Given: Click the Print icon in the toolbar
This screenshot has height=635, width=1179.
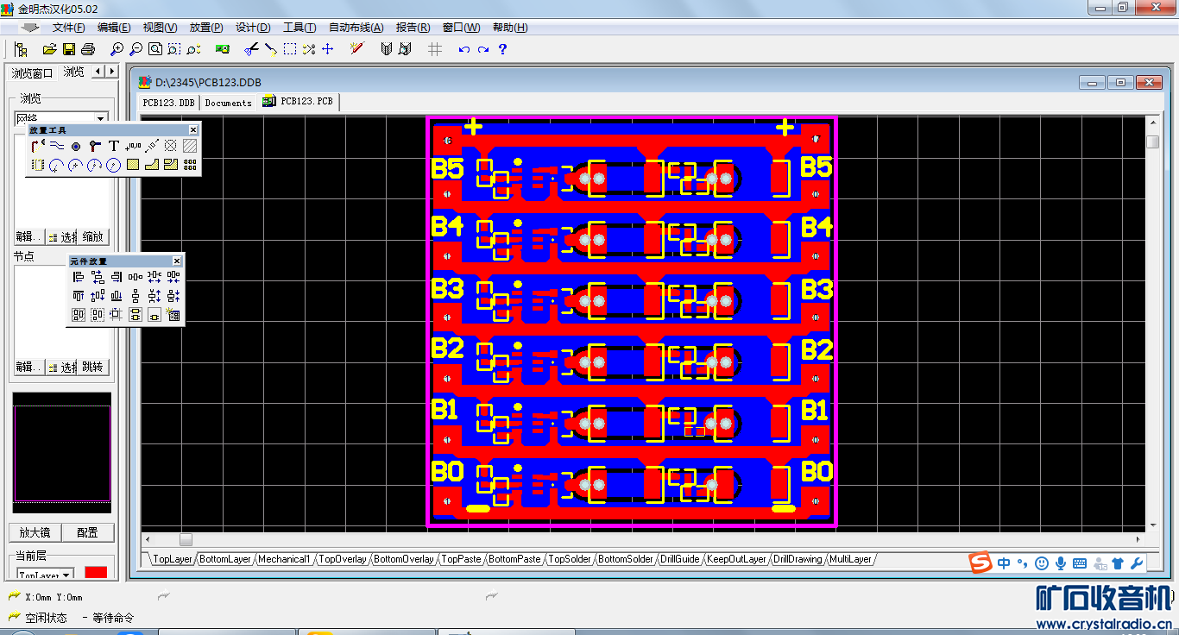Looking at the screenshot, I should tap(87, 49).
